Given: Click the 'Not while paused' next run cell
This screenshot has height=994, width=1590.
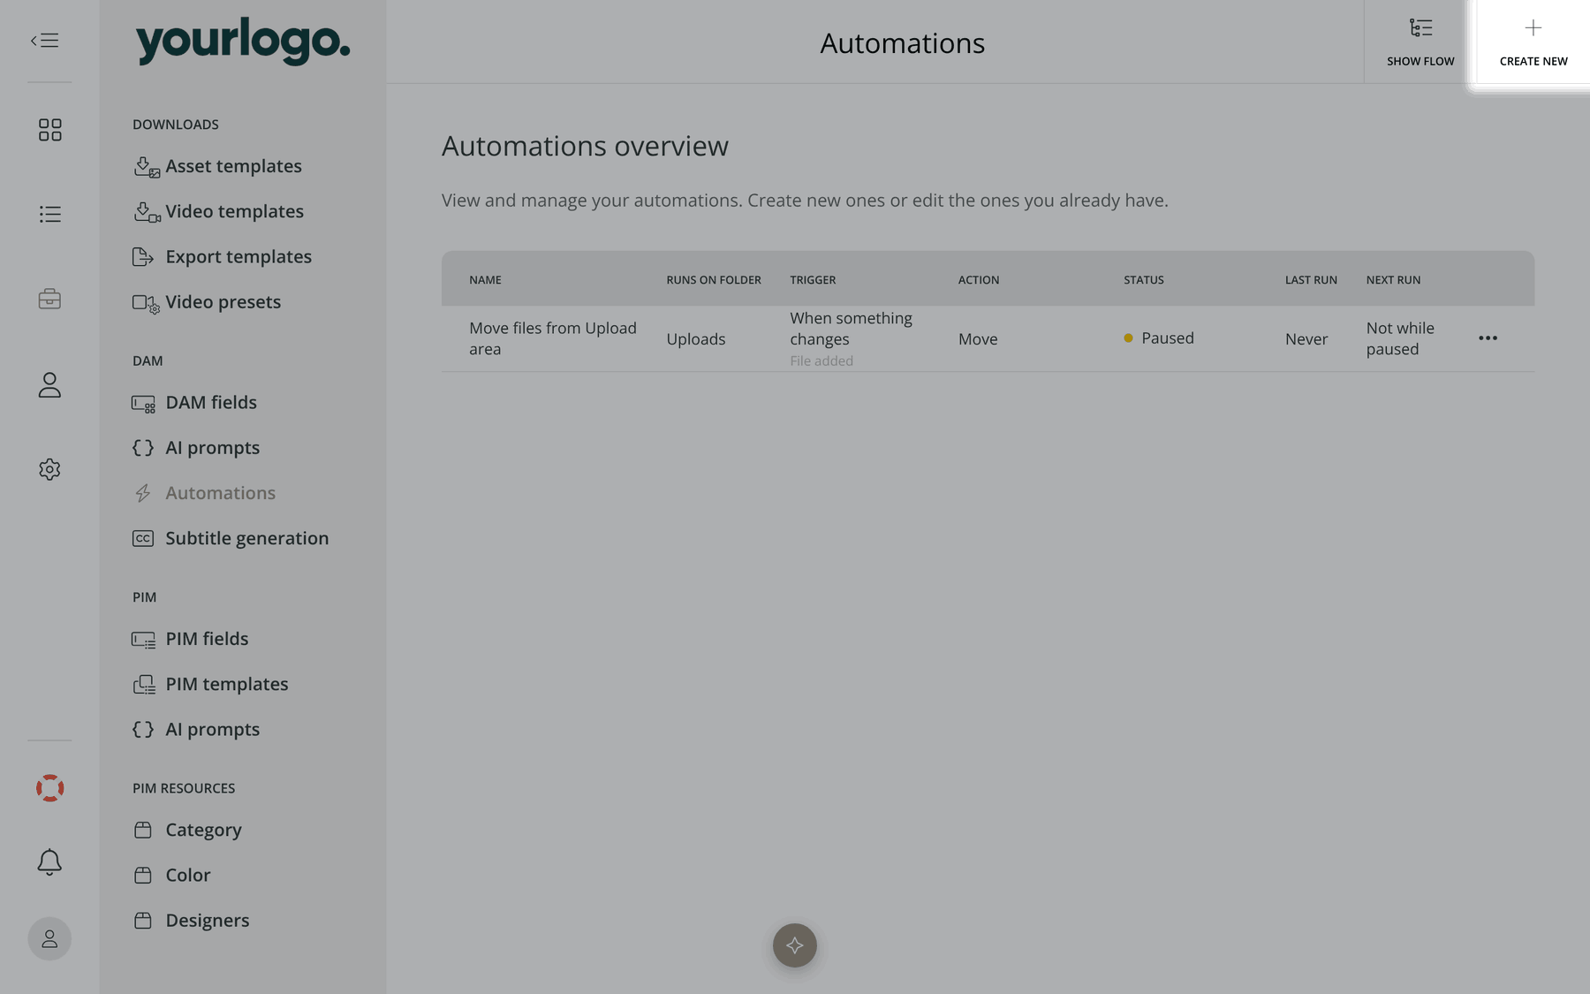Looking at the screenshot, I should pyautogui.click(x=1400, y=338).
